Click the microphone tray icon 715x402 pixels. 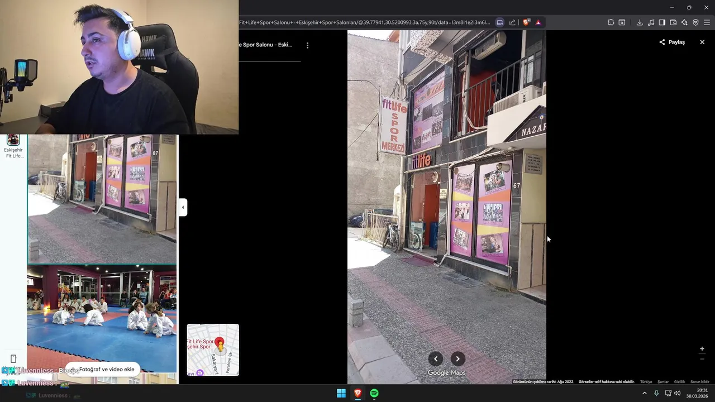(656, 393)
